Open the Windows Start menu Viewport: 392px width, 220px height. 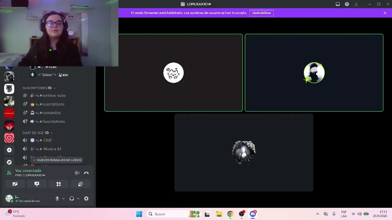[x=139, y=214]
